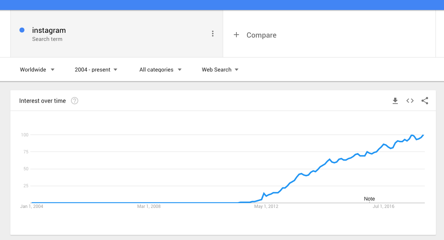Click the Note marker on the timeline
Viewport: 444px width, 240px height.
click(369, 199)
